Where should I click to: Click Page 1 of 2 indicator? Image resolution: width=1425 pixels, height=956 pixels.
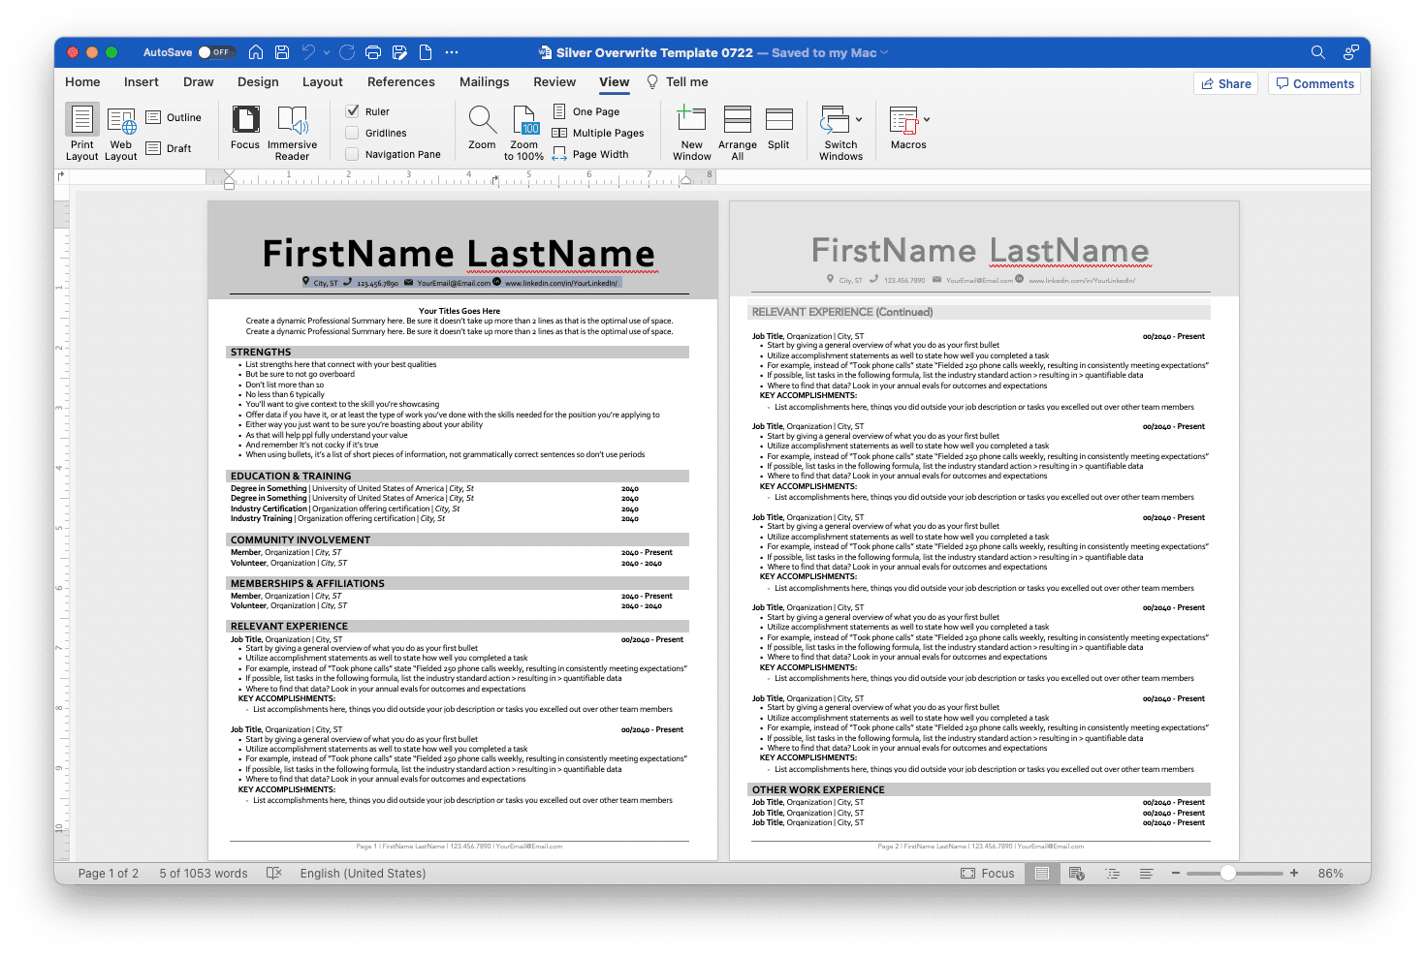pyautogui.click(x=109, y=873)
